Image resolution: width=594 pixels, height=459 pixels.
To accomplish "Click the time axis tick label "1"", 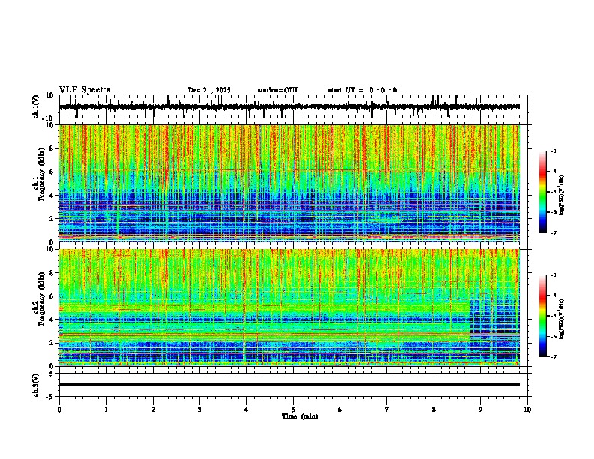I will [x=106, y=409].
